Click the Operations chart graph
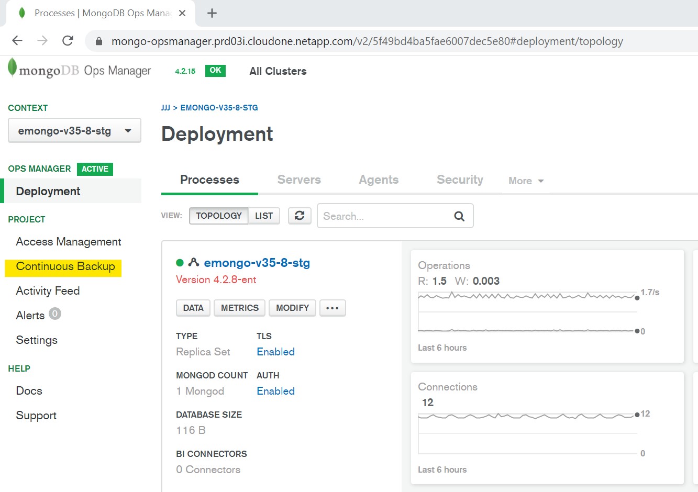The height and width of the screenshot is (492, 698). (x=528, y=312)
